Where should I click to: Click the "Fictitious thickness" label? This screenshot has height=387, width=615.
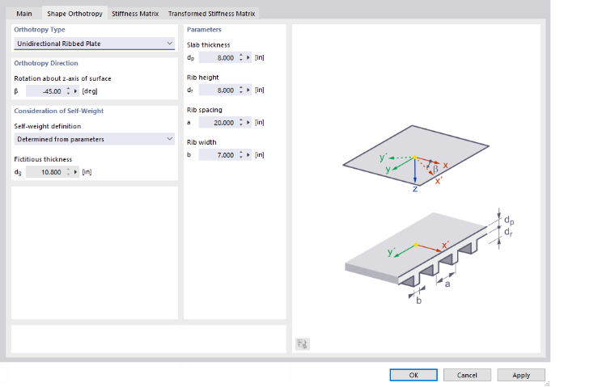pos(43,159)
